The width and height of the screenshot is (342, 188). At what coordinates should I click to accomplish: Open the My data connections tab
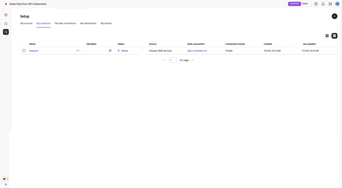[x=65, y=23]
